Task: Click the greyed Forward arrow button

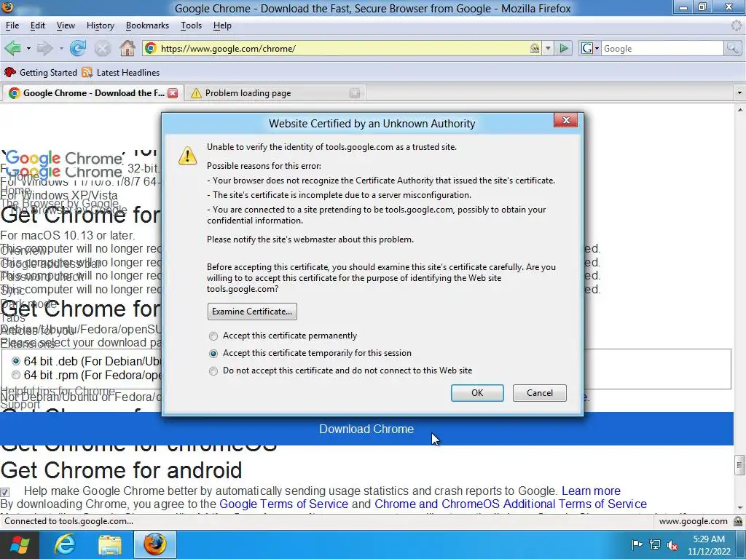Action: (45, 48)
